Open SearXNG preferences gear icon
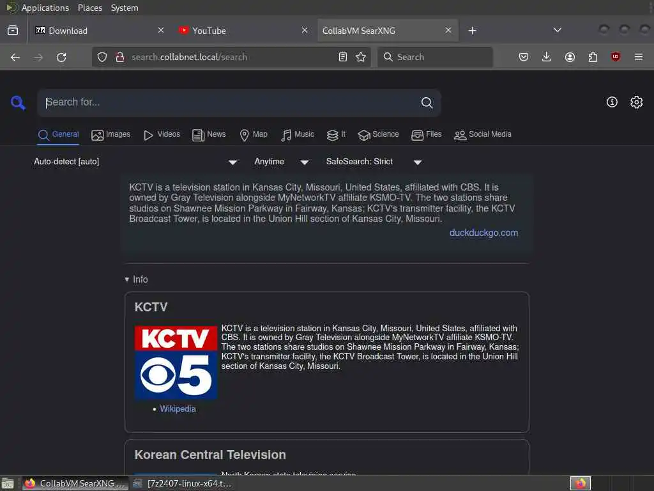Viewport: 654px width, 491px height. [637, 102]
